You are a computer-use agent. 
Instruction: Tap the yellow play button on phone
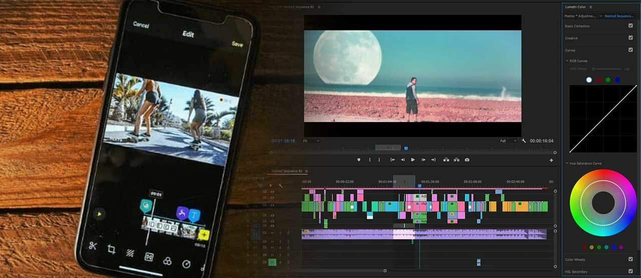(x=100, y=214)
